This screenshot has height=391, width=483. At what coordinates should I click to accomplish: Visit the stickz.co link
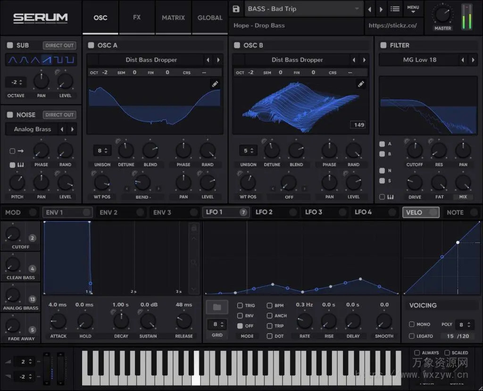pyautogui.click(x=393, y=25)
